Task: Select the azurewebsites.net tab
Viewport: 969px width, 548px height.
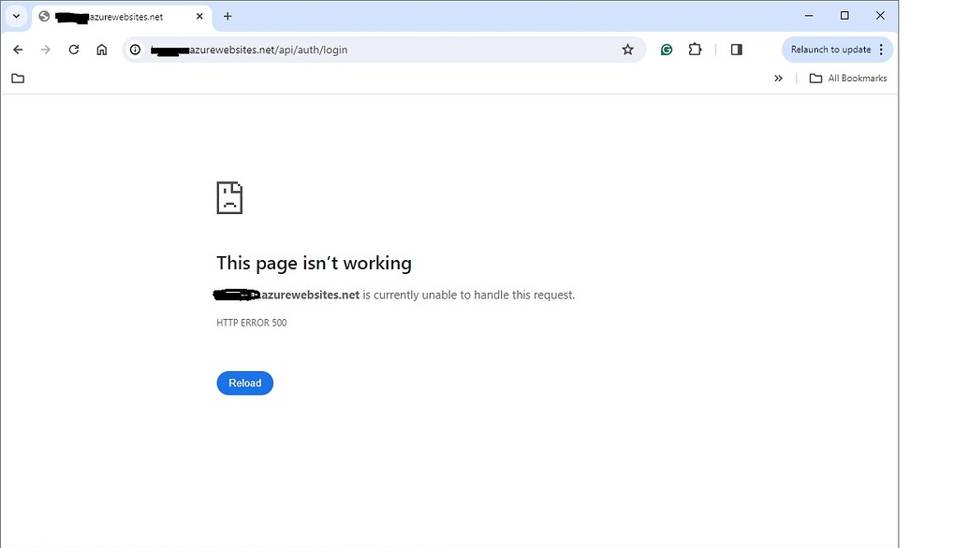Action: pyautogui.click(x=112, y=16)
